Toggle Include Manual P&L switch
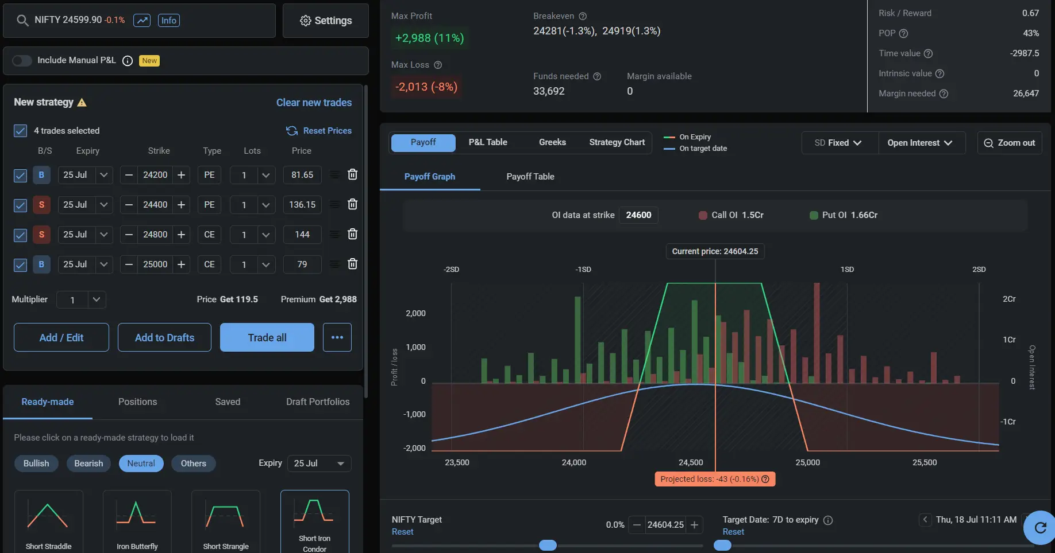1055x553 pixels. tap(22, 61)
